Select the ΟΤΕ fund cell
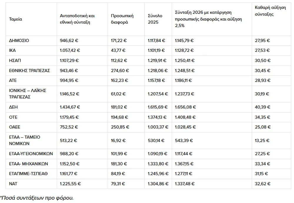This screenshot has height=203, width=294. coord(13,117)
